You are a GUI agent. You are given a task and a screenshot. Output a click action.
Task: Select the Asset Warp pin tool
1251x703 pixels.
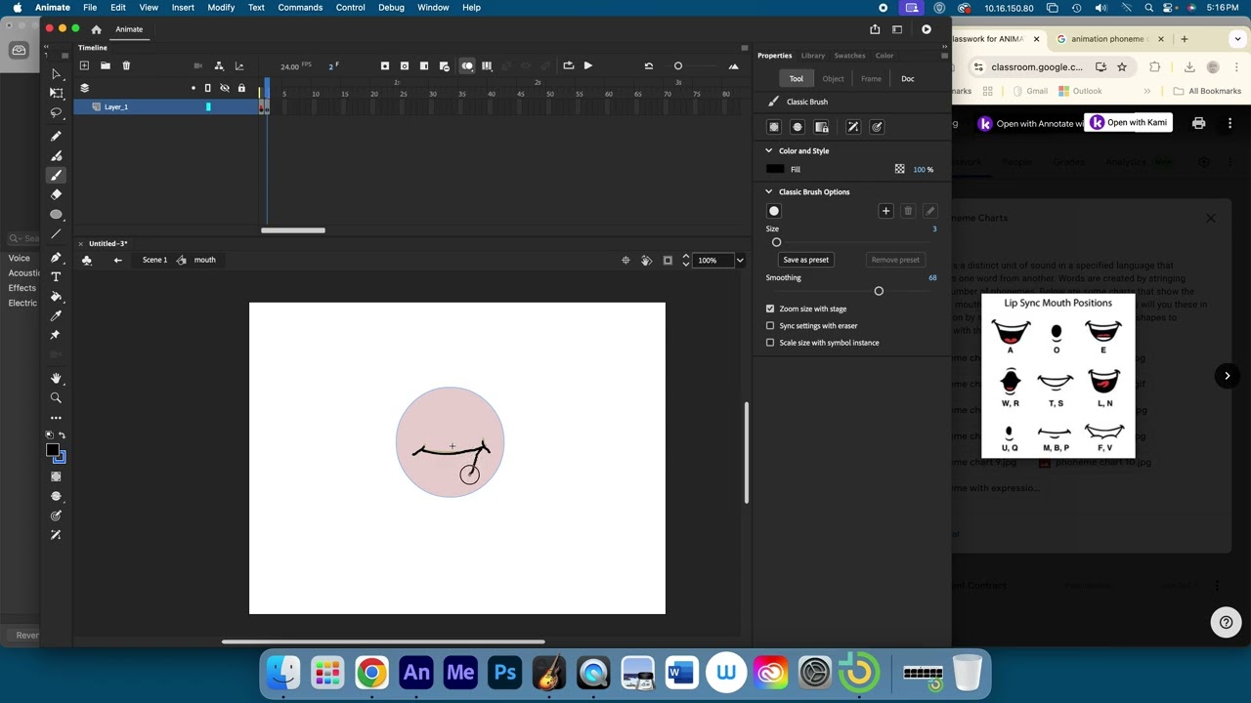tap(56, 335)
